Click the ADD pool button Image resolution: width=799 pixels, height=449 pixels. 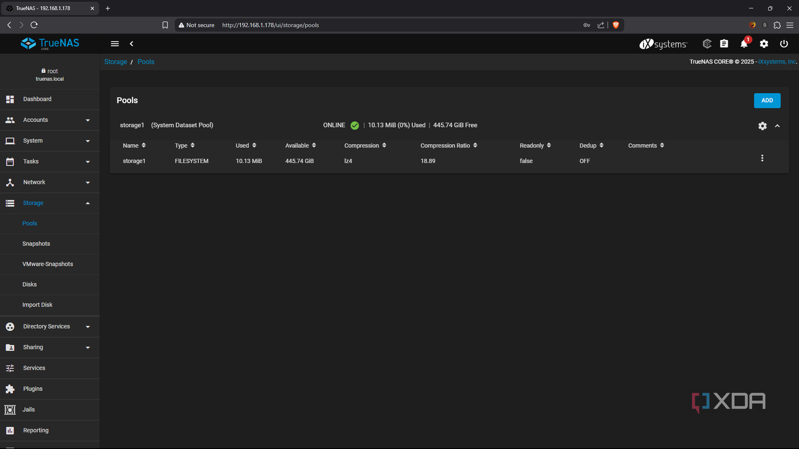(767, 101)
